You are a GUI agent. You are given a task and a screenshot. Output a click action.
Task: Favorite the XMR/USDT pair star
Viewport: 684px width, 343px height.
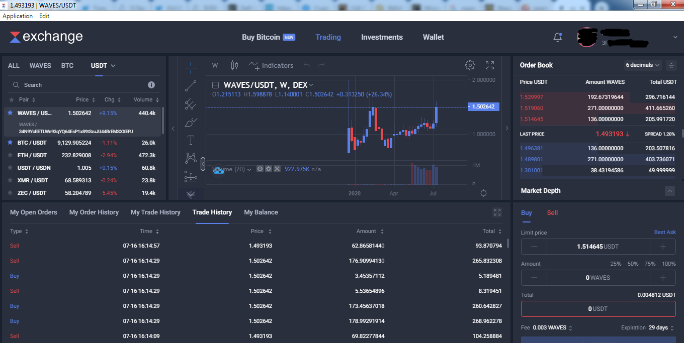coord(10,180)
